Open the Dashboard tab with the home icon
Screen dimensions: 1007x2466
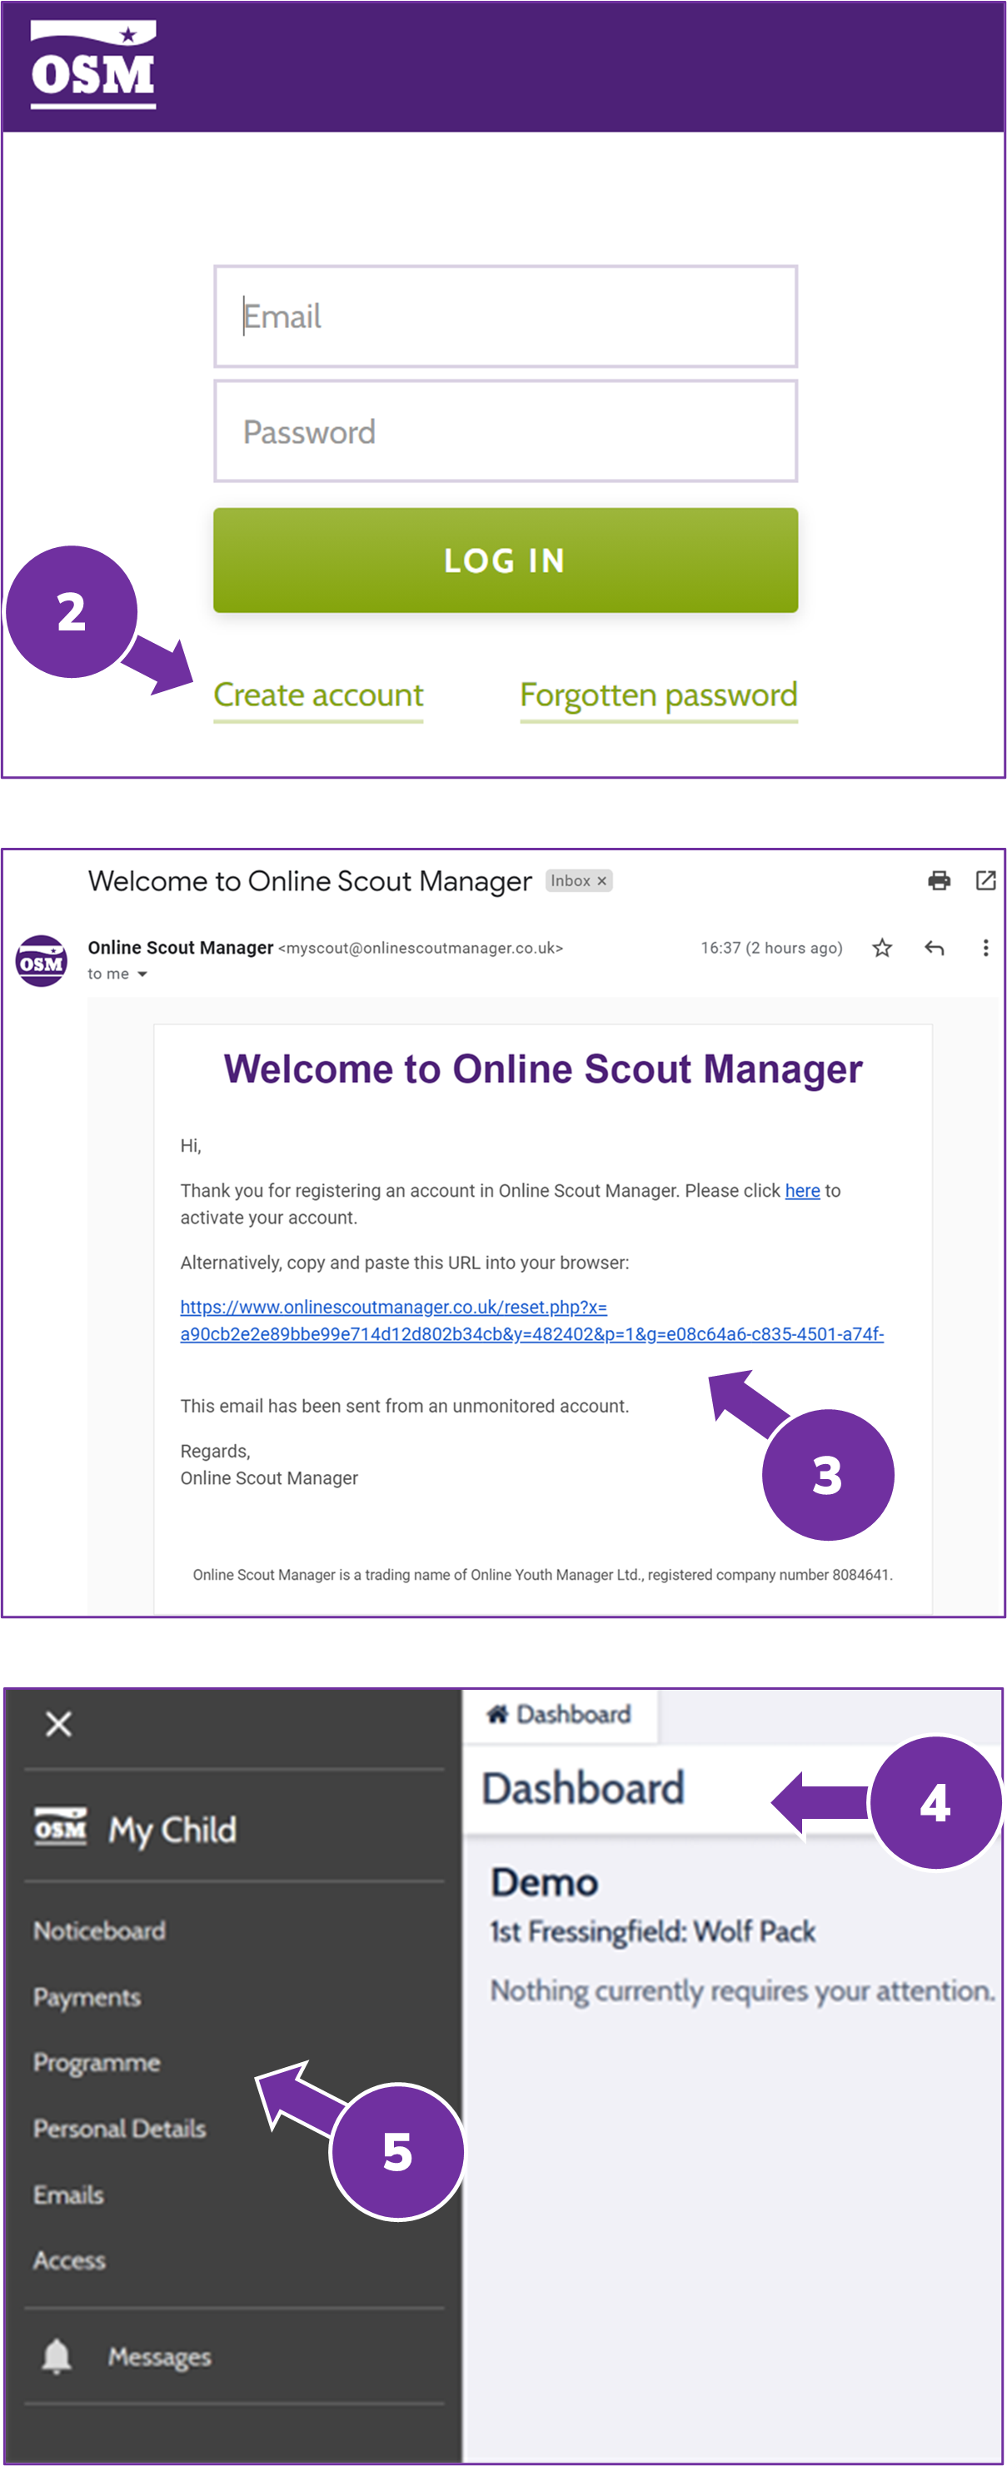(560, 1714)
